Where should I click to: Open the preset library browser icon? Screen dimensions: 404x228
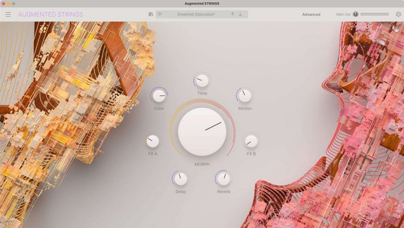tap(151, 14)
